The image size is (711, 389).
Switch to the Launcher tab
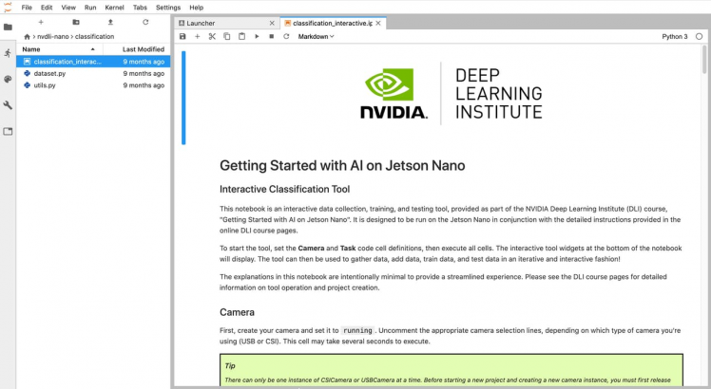point(227,23)
